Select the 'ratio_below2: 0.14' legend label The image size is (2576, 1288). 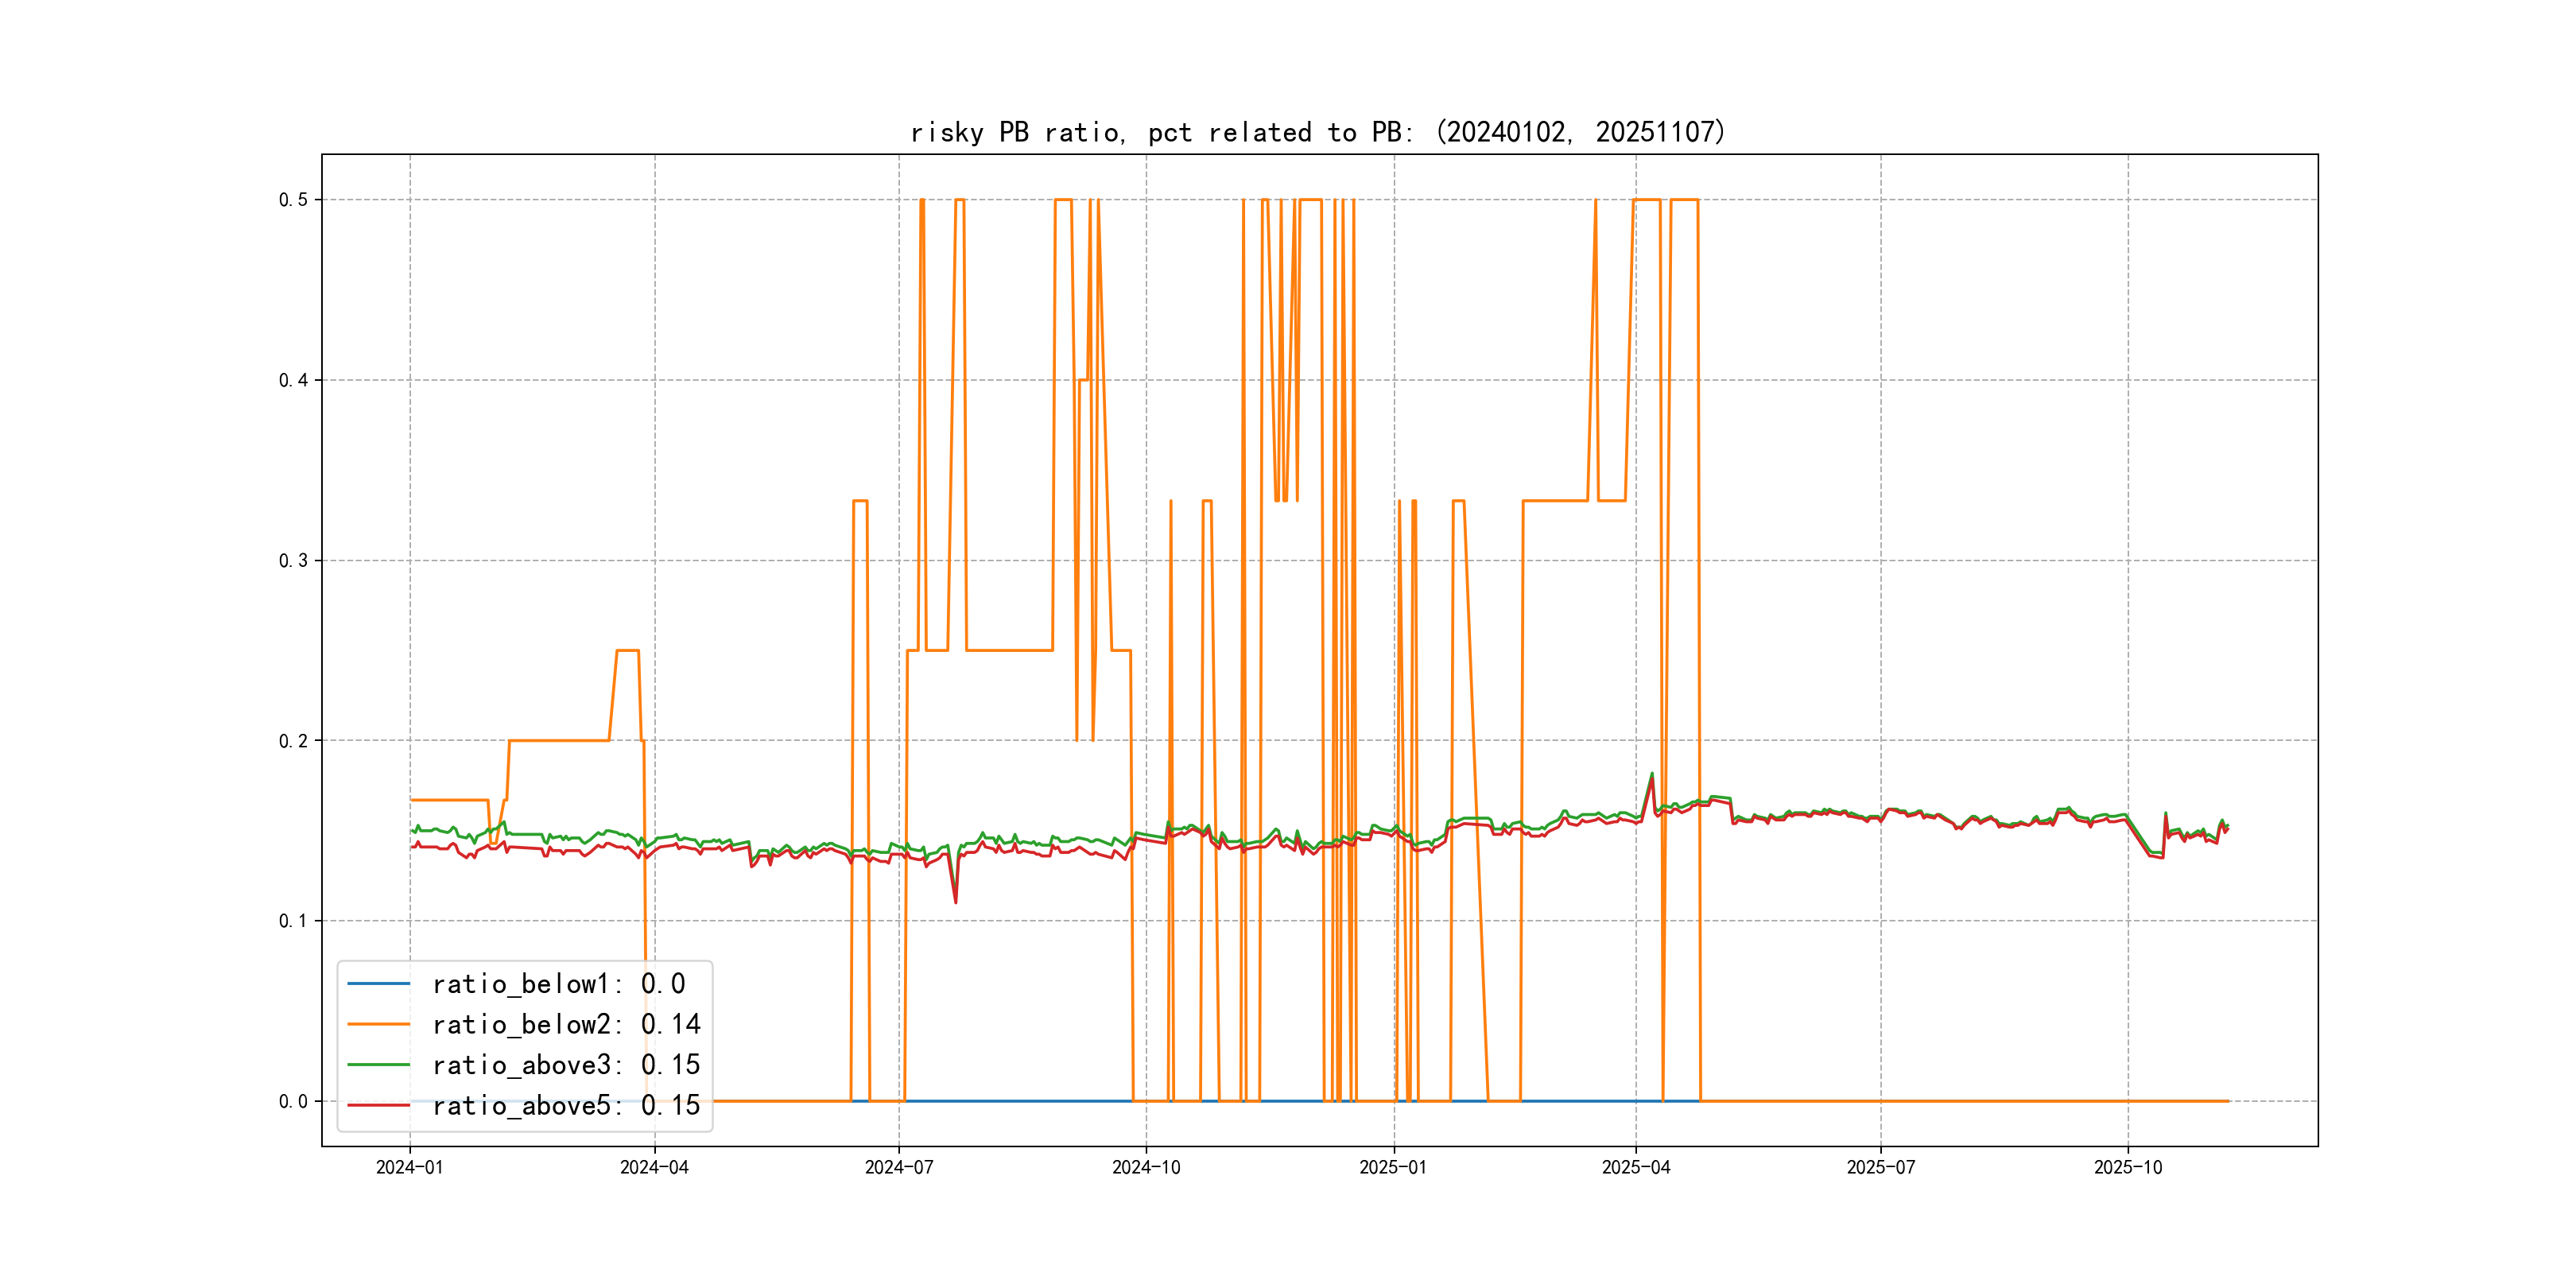[566, 1024]
